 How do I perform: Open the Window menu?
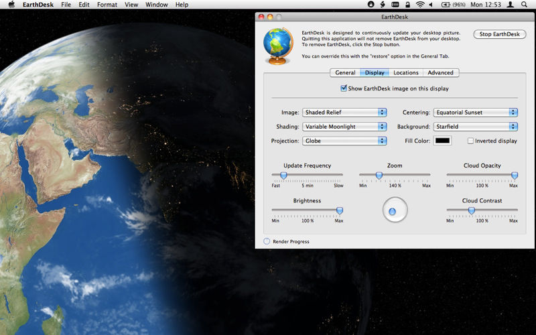(157, 5)
